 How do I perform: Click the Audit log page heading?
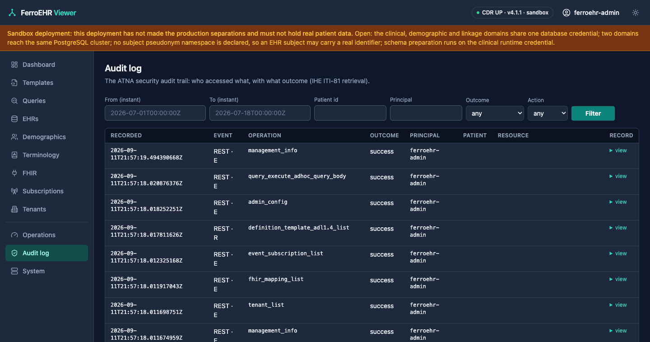coord(123,68)
